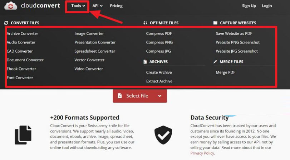Screen dimensions: 290x160
Task: Choose Video Converter from the menu
Action: (89, 69)
